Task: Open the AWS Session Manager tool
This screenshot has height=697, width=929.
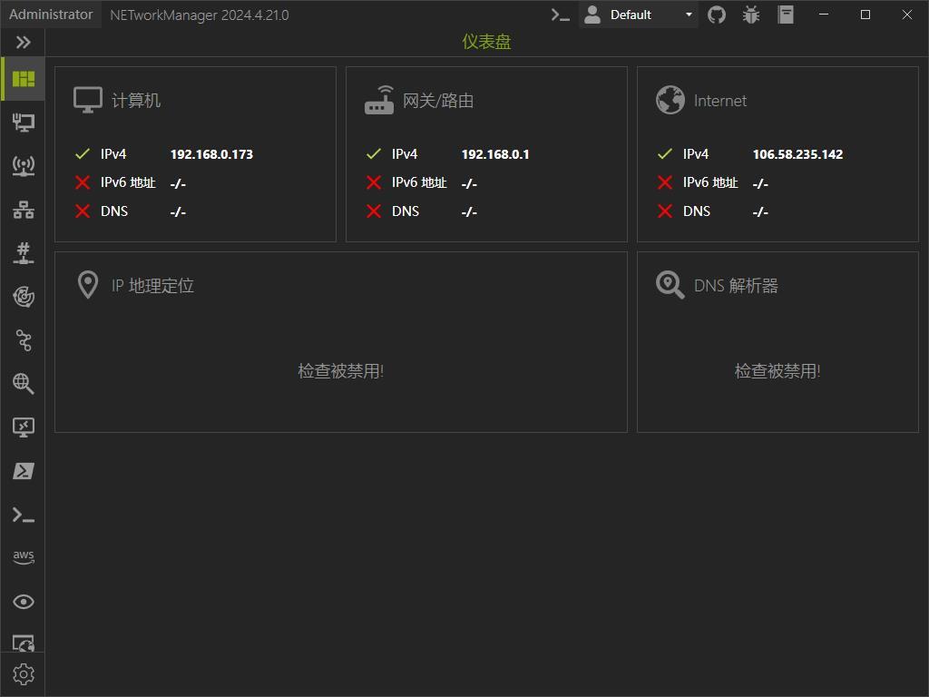Action: point(23,556)
